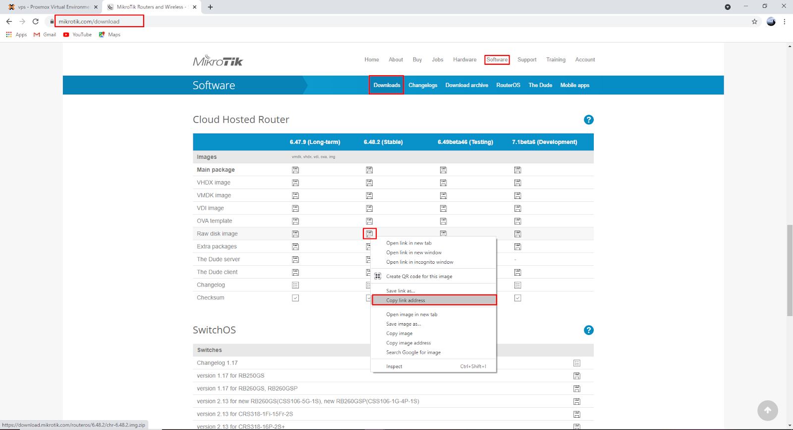Download OVA template for 6.49beta46 Testing

click(443, 221)
